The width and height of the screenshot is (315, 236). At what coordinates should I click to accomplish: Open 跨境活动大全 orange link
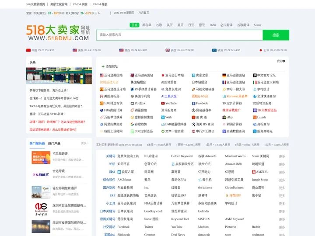[x=109, y=82]
